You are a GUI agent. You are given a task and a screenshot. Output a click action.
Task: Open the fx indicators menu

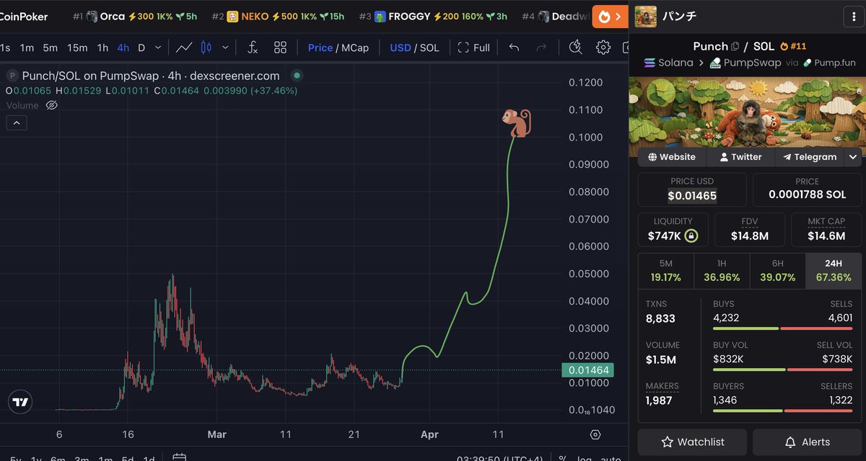[253, 48]
